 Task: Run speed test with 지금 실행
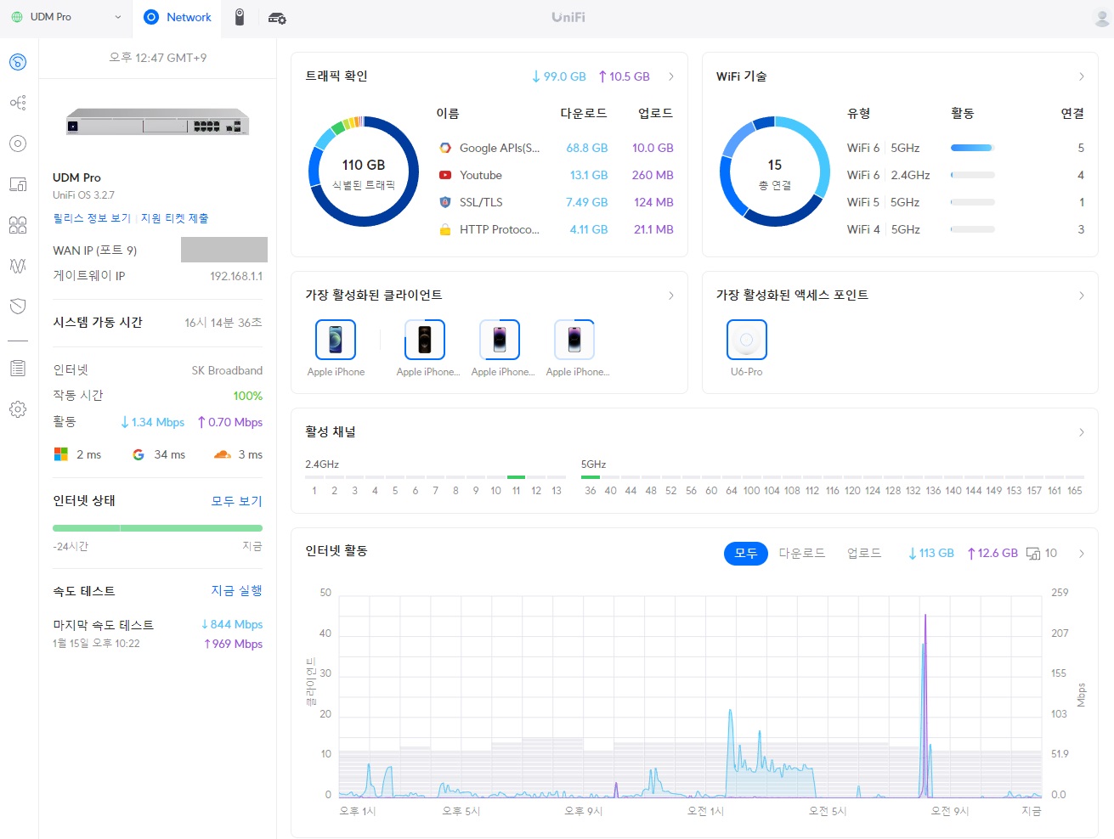[237, 590]
